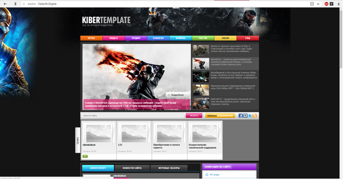Bookmark this page with star icon
Image resolution: width=343 pixels, height=193 pixels.
tap(318, 4)
